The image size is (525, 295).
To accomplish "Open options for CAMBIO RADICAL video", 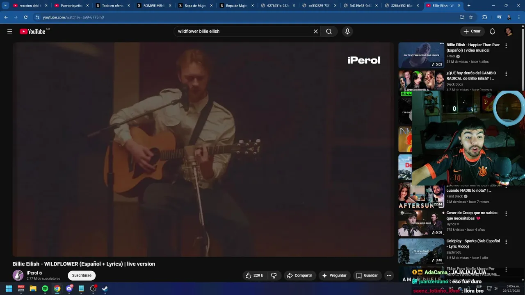I will (506, 74).
